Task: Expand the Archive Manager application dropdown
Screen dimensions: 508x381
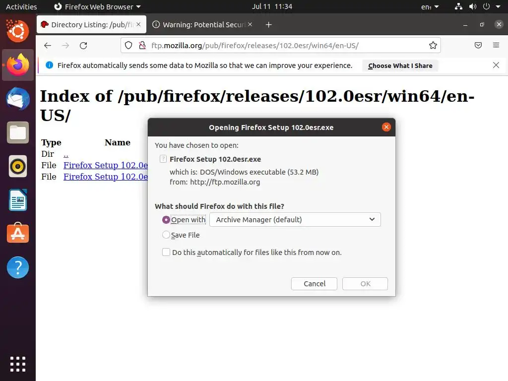Action: coord(295,220)
